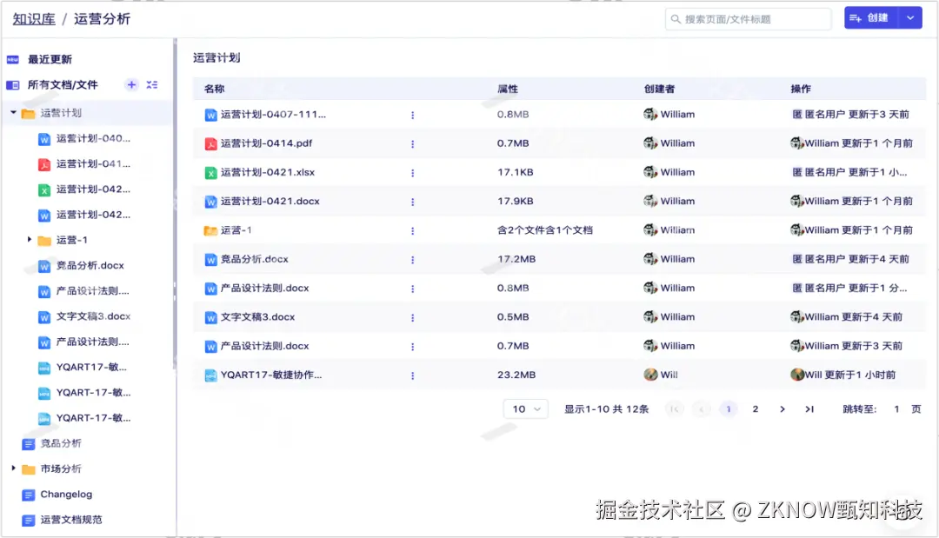Screen dimensions: 939x538
Task: Open 运营文档规范 in the sidebar
Action: pyautogui.click(x=71, y=520)
